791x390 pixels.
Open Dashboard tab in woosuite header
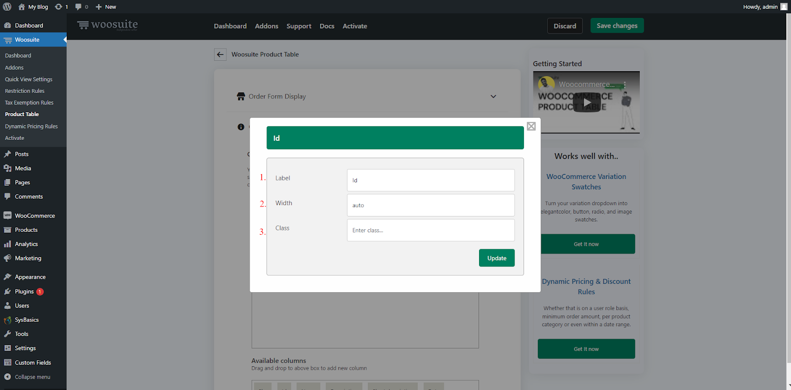(x=230, y=26)
